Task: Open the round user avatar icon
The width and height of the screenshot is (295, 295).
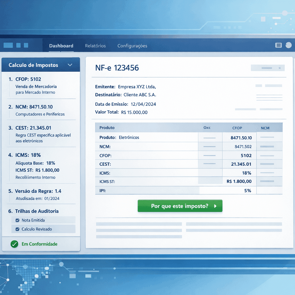Action: point(288,45)
